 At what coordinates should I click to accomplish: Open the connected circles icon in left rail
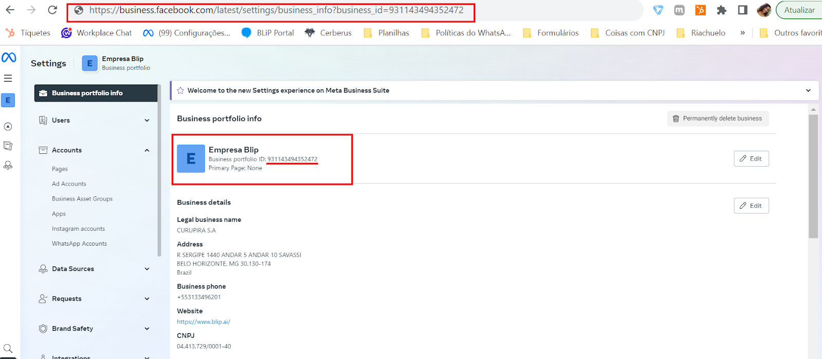(x=8, y=165)
